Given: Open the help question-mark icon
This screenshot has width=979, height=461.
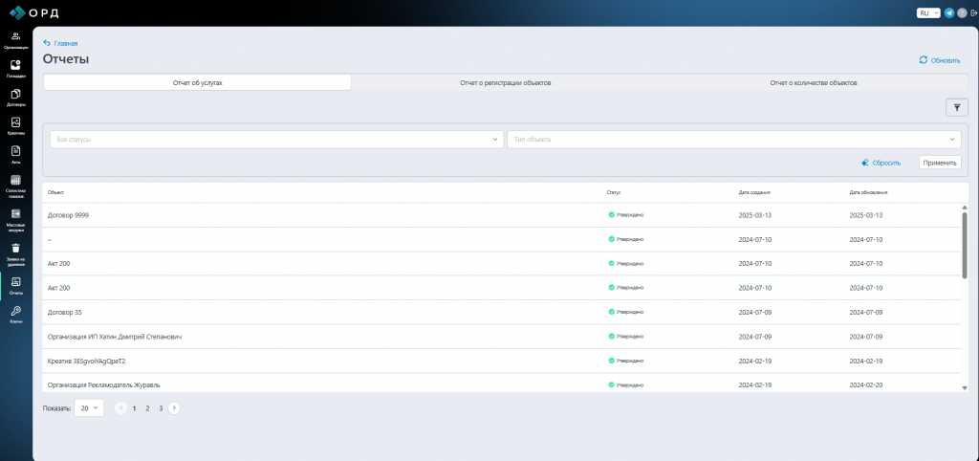Looking at the screenshot, I should (x=962, y=12).
